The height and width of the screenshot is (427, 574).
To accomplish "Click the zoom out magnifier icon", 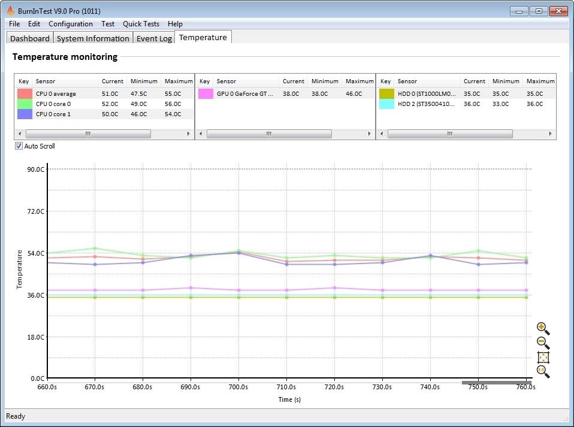I will [543, 343].
